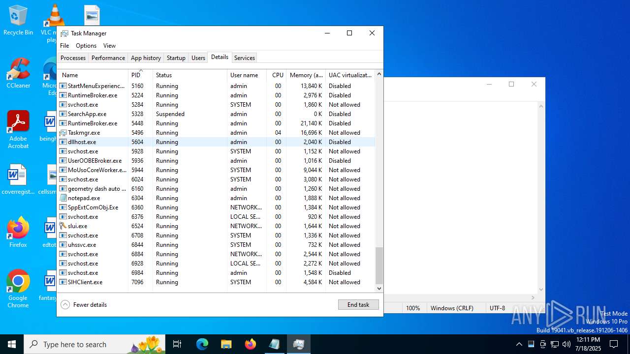Click the process list scroll-up arrow

pos(379,74)
